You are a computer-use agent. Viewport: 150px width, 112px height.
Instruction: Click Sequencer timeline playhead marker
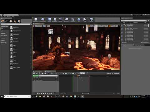coord(77,76)
